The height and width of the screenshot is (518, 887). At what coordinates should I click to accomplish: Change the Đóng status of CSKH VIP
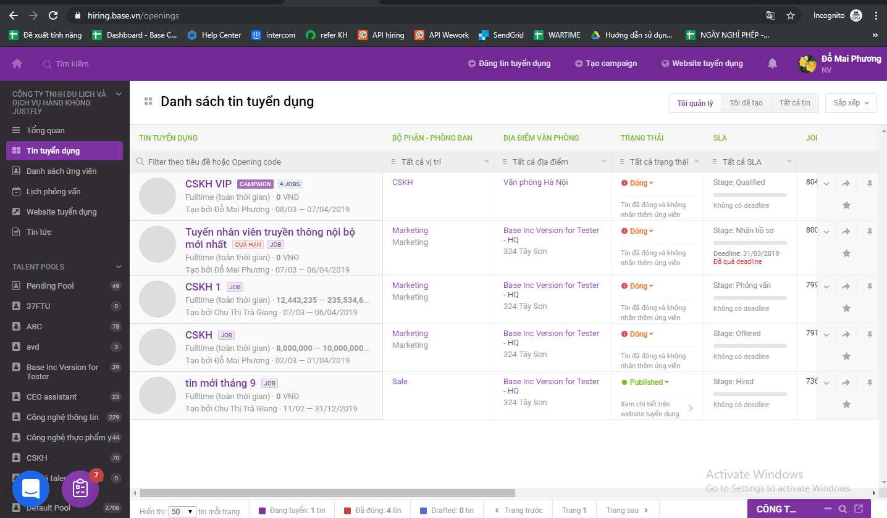[x=637, y=183]
